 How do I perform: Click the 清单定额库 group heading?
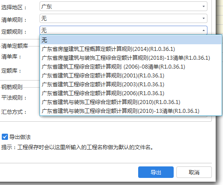tap(15, 46)
